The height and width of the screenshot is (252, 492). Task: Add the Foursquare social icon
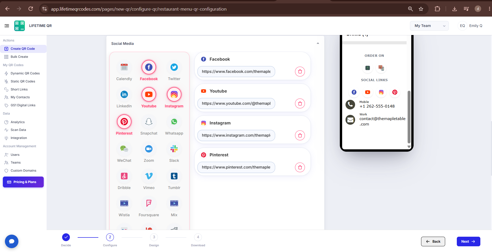pos(149,204)
